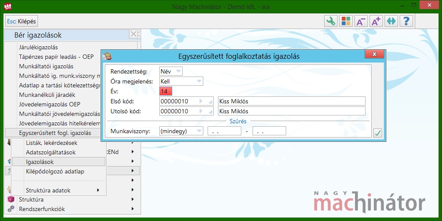Select Munkáltatói igazolás entry
The image size is (442, 221).
tap(46, 67)
